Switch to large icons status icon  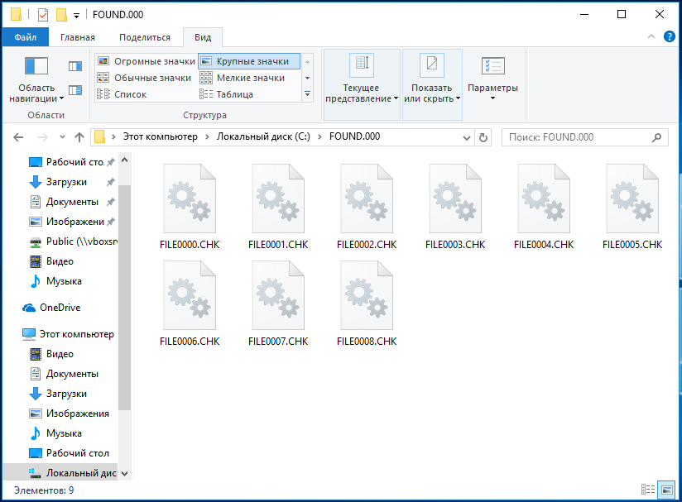tap(666, 490)
